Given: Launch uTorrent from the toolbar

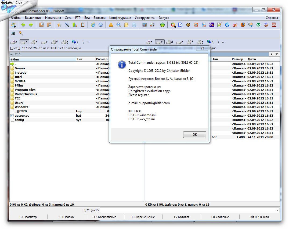Looking at the screenshot, I should tap(258, 25).
